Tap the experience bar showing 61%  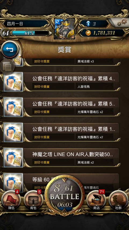[30, 33]
